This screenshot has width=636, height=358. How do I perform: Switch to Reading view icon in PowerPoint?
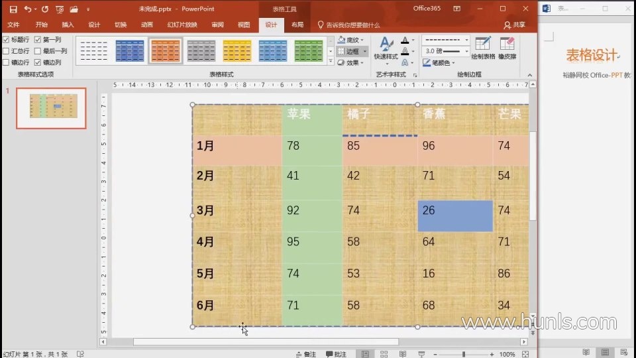[402, 354]
